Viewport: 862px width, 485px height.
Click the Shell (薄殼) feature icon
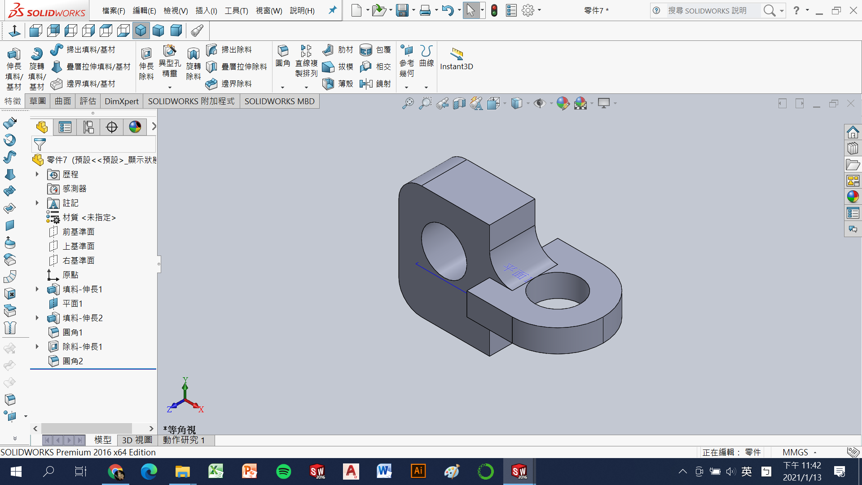point(328,84)
